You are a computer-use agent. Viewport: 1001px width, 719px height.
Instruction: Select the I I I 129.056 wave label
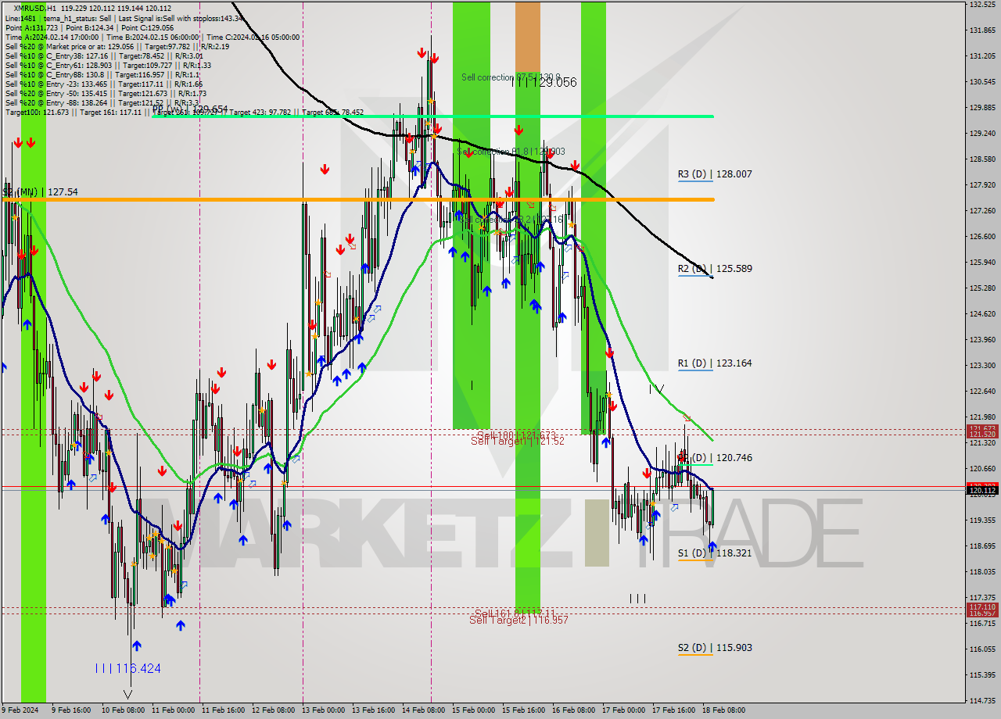(x=544, y=82)
